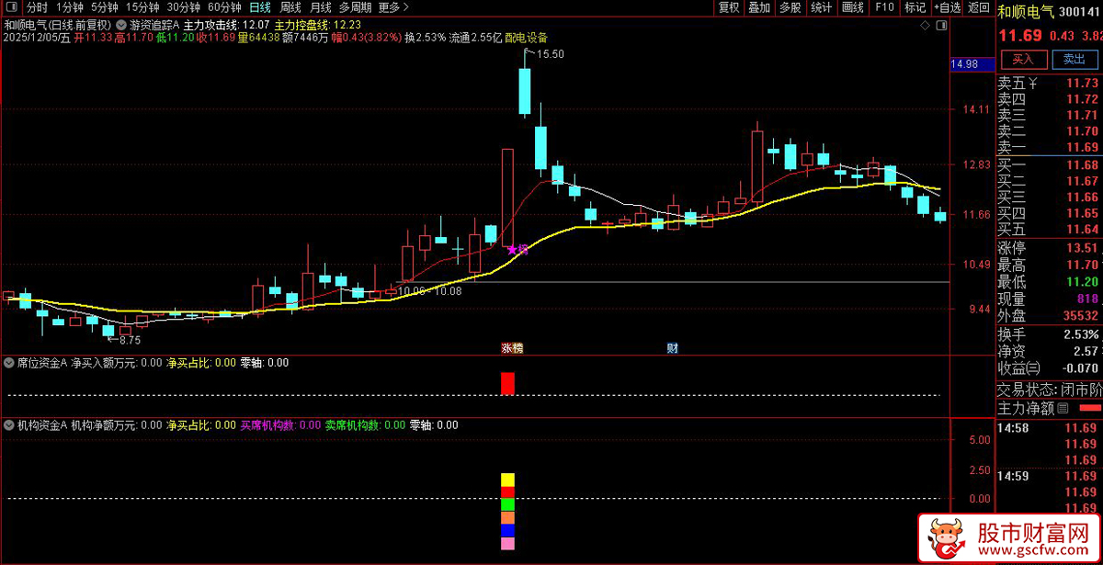Image resolution: width=1103 pixels, height=565 pixels.
Task: Select the 周线 weekly tab
Action: (x=290, y=7)
